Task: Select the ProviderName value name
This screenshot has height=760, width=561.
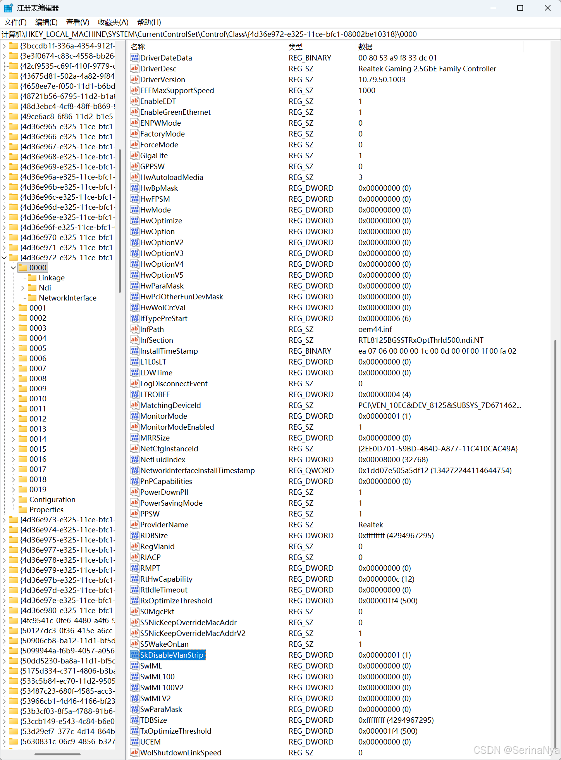Action: pyautogui.click(x=164, y=525)
